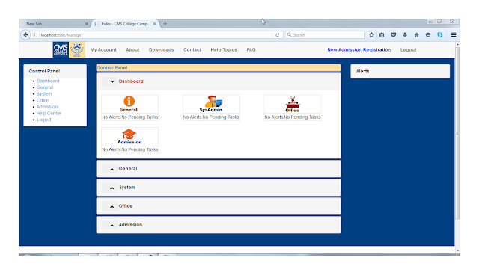Image resolution: width=479 pixels, height=272 pixels.
Task: Click the localhost address bar
Action: (155, 35)
